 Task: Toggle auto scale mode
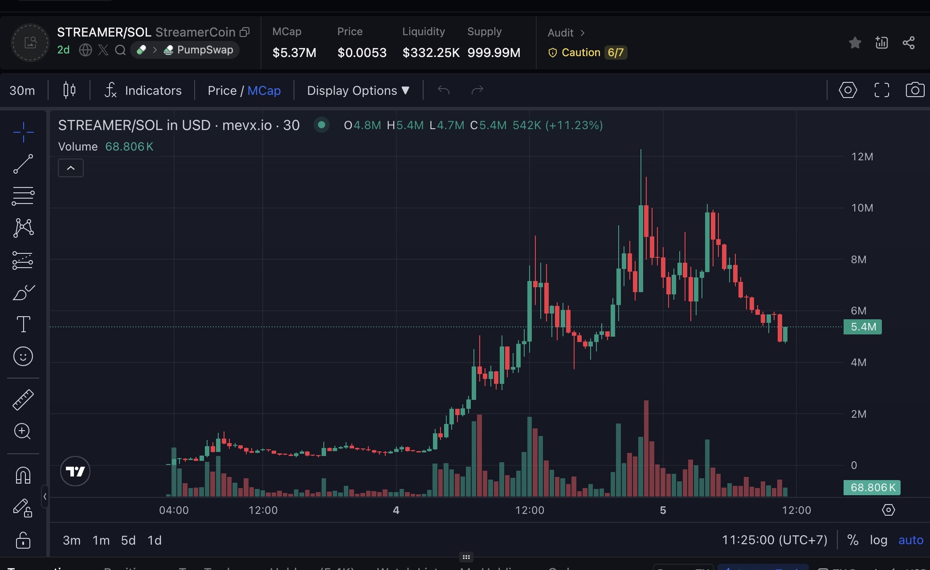[911, 540]
